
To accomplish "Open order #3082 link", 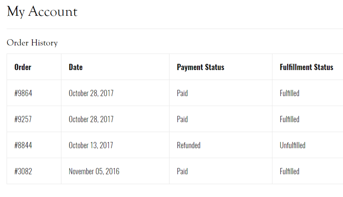I will tap(23, 171).
